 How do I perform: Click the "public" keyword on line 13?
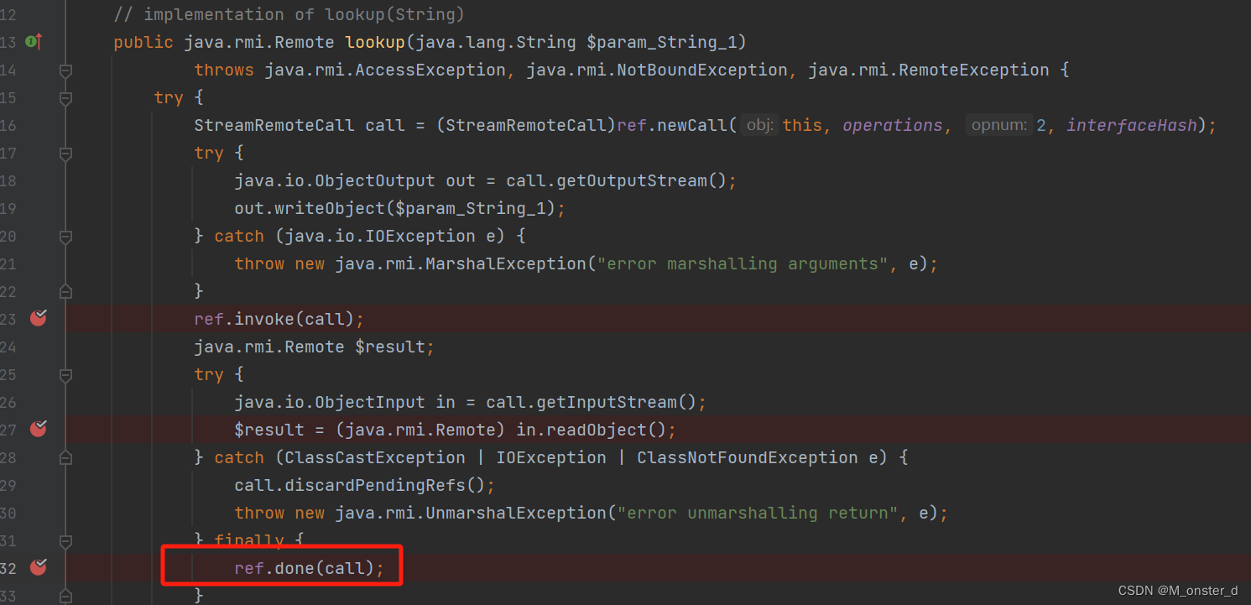point(143,42)
